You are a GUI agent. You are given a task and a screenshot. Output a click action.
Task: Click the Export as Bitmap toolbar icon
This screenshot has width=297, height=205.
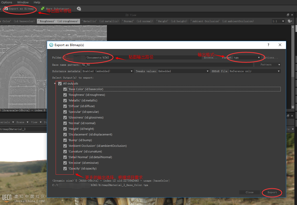point(6,9)
